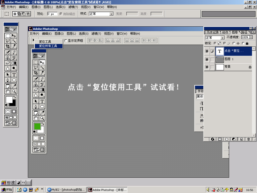Toggle the lock all (padlock) checkbox

pos(243,43)
